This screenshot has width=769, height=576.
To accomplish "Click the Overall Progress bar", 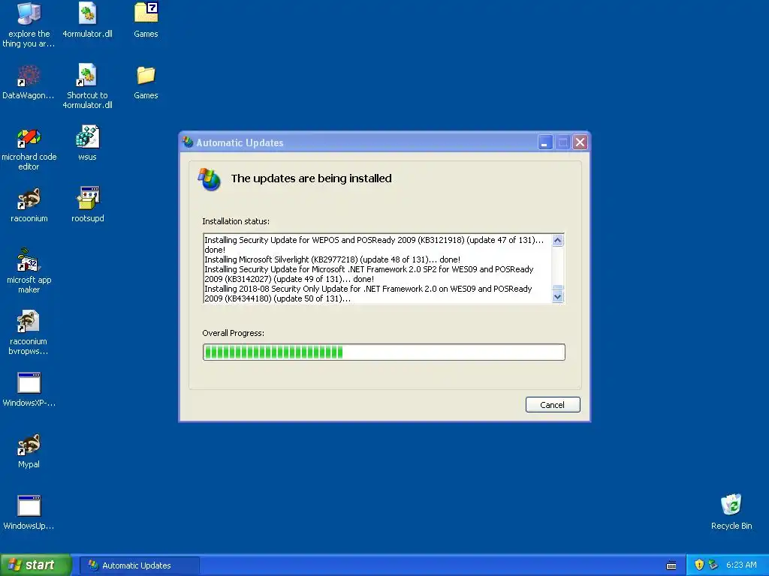I will coord(384,352).
